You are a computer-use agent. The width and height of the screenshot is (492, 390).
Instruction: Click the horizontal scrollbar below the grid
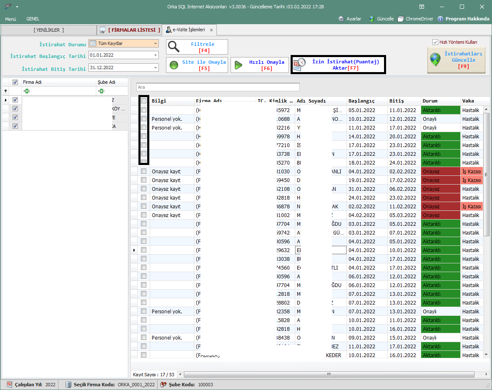tap(329, 374)
